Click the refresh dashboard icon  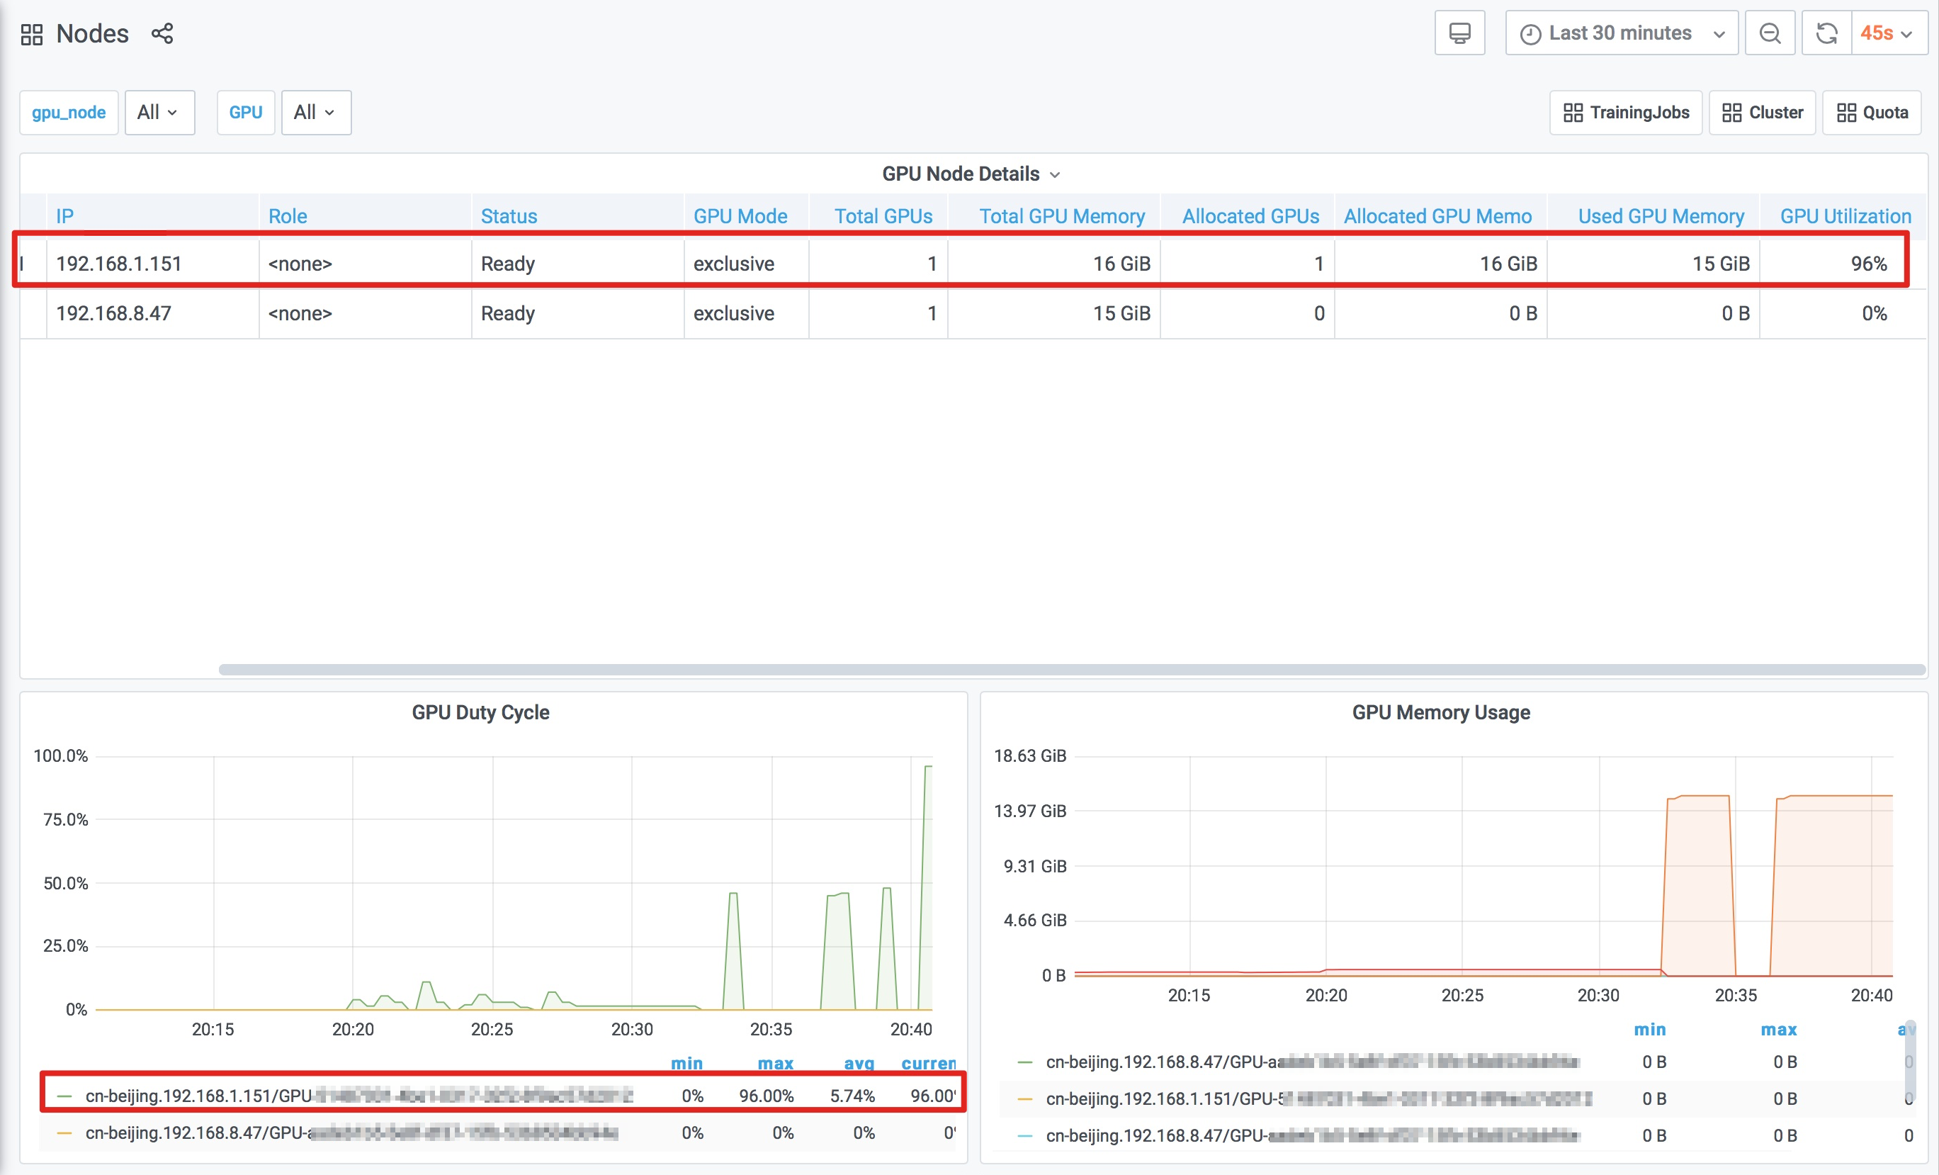1826,33
